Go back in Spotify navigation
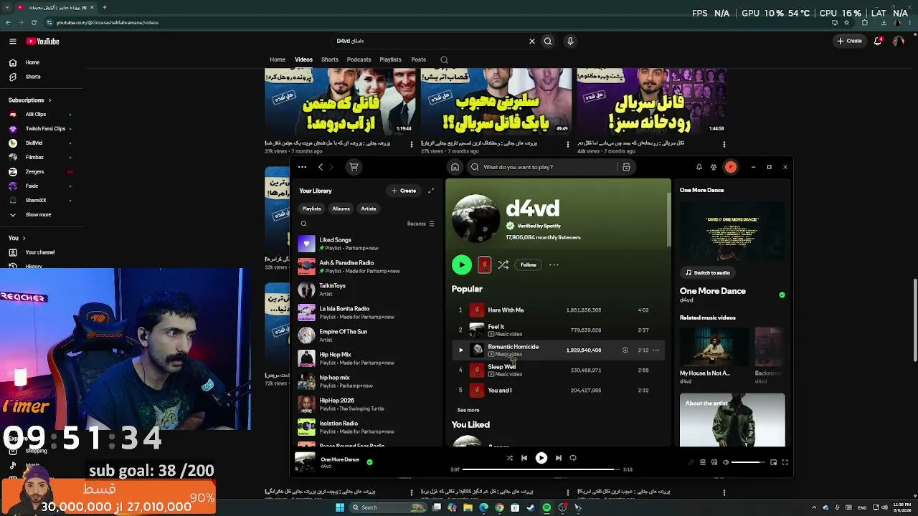 (321, 167)
